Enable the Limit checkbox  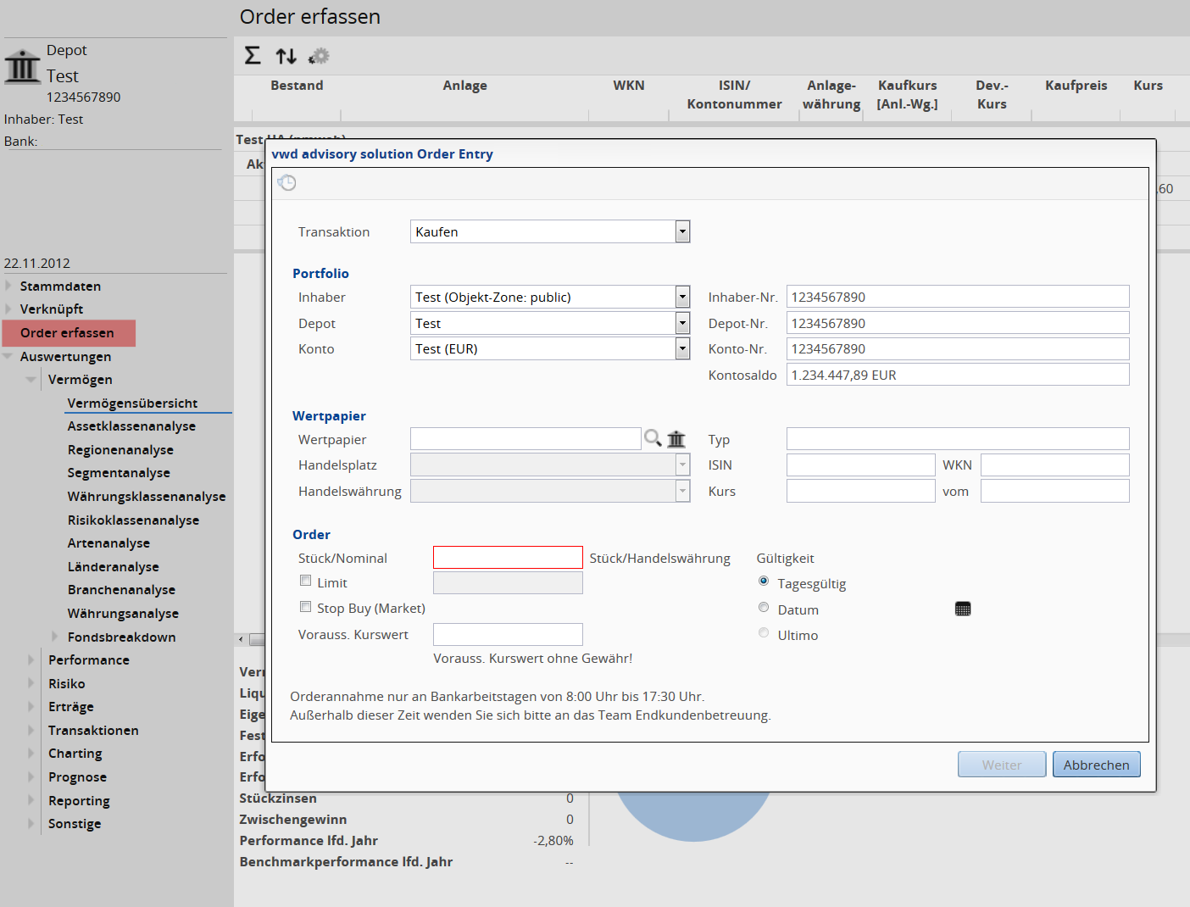pos(306,581)
